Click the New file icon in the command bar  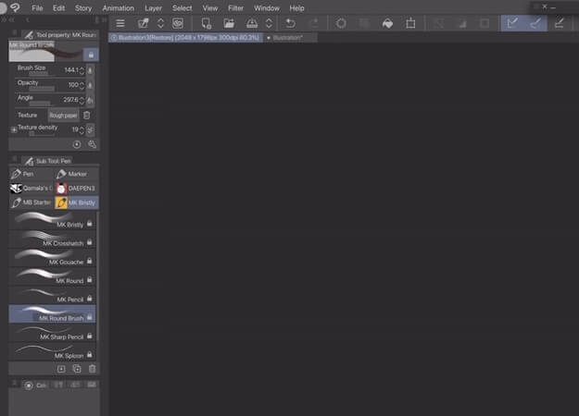(x=207, y=23)
